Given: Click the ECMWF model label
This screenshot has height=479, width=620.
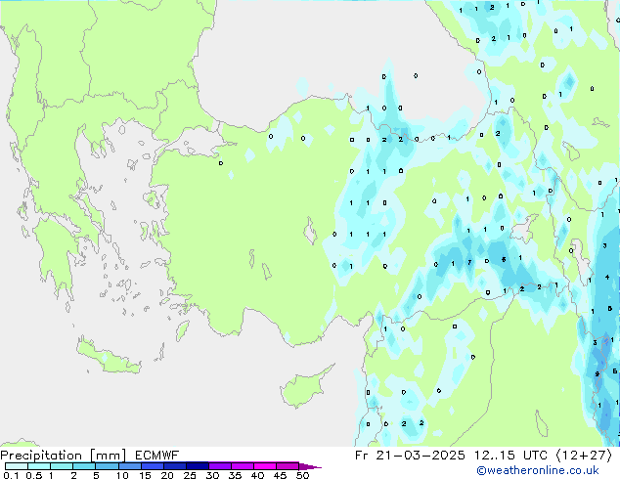Looking at the screenshot, I should (157, 456).
